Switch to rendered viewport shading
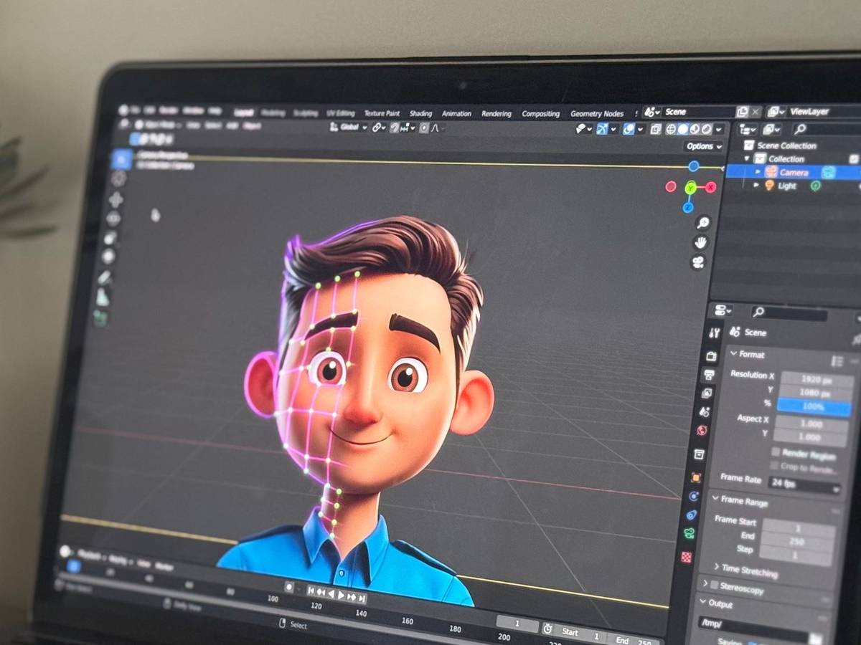Viewport: 861px width, 645px height. click(706, 130)
